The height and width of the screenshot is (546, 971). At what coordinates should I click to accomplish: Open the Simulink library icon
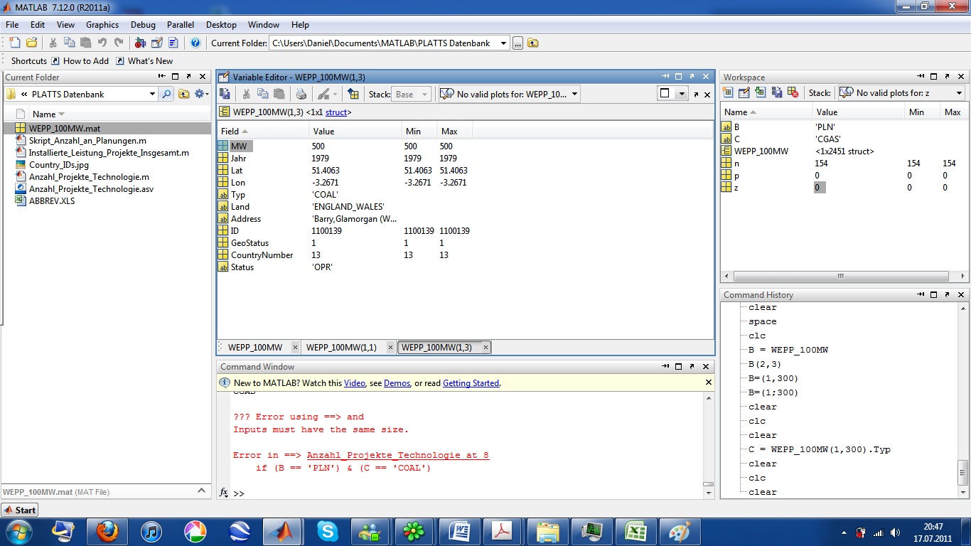(x=140, y=43)
